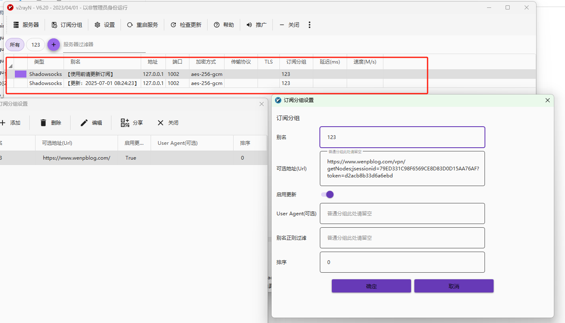565x323 pixels.
Task: Click 关闭 in the main toolbar
Action: coord(289,25)
